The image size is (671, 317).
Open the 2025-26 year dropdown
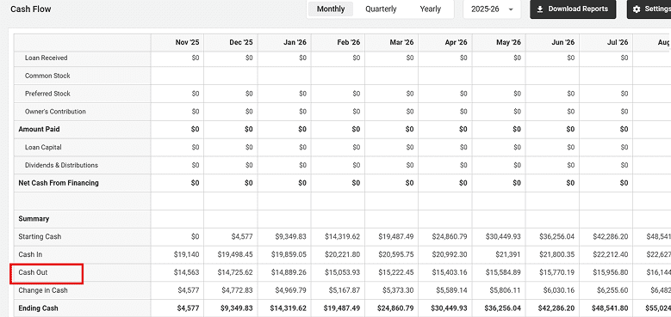click(x=492, y=9)
